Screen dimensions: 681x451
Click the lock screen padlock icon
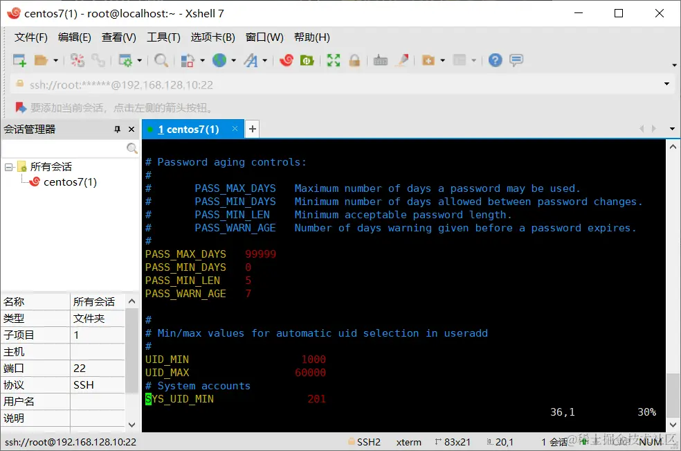point(354,60)
